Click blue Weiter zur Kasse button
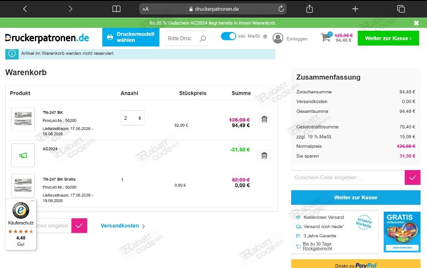 (x=356, y=197)
